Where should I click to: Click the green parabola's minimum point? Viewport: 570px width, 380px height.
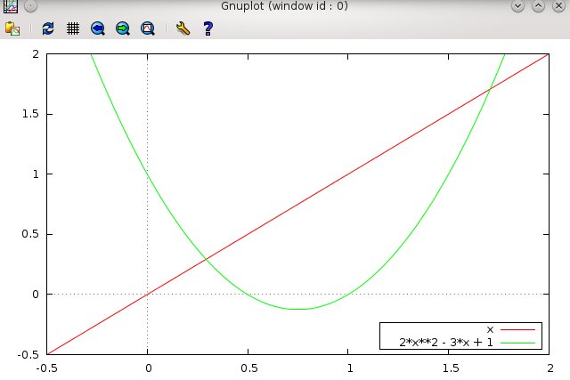(298, 309)
